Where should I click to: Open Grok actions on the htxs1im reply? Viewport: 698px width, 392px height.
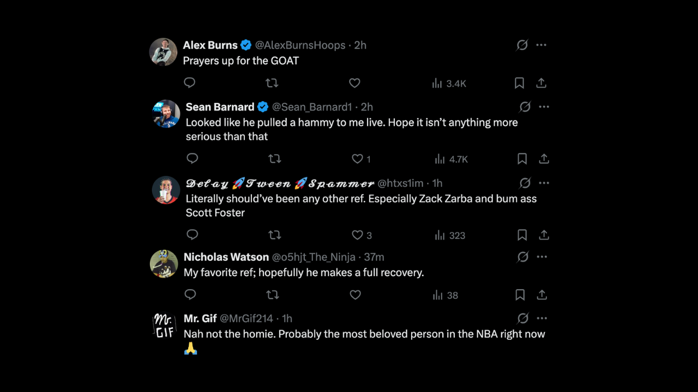[525, 183]
